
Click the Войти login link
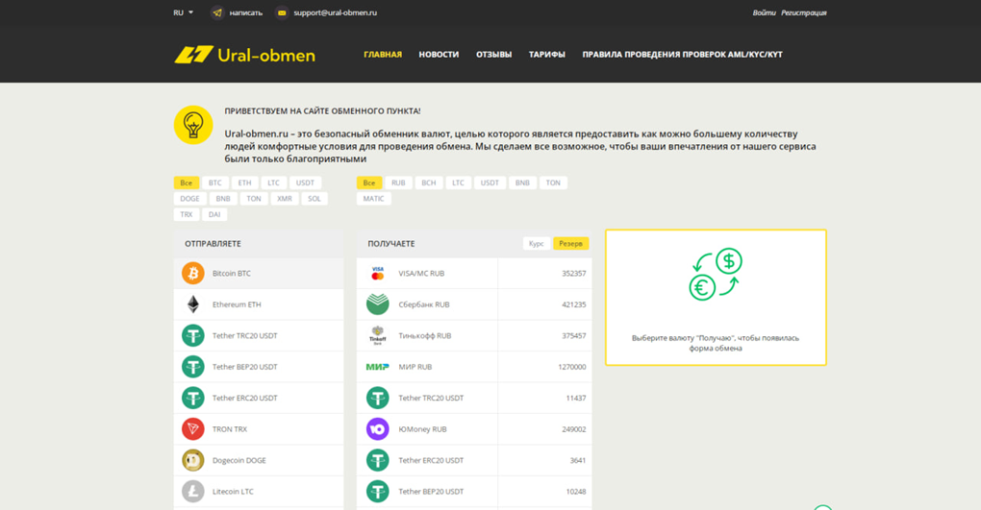(x=764, y=12)
